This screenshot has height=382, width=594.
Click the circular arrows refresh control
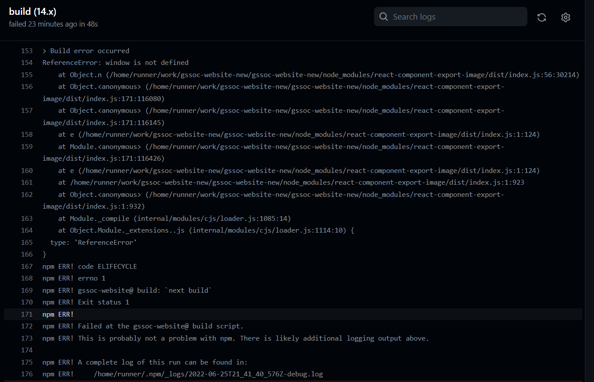(541, 17)
